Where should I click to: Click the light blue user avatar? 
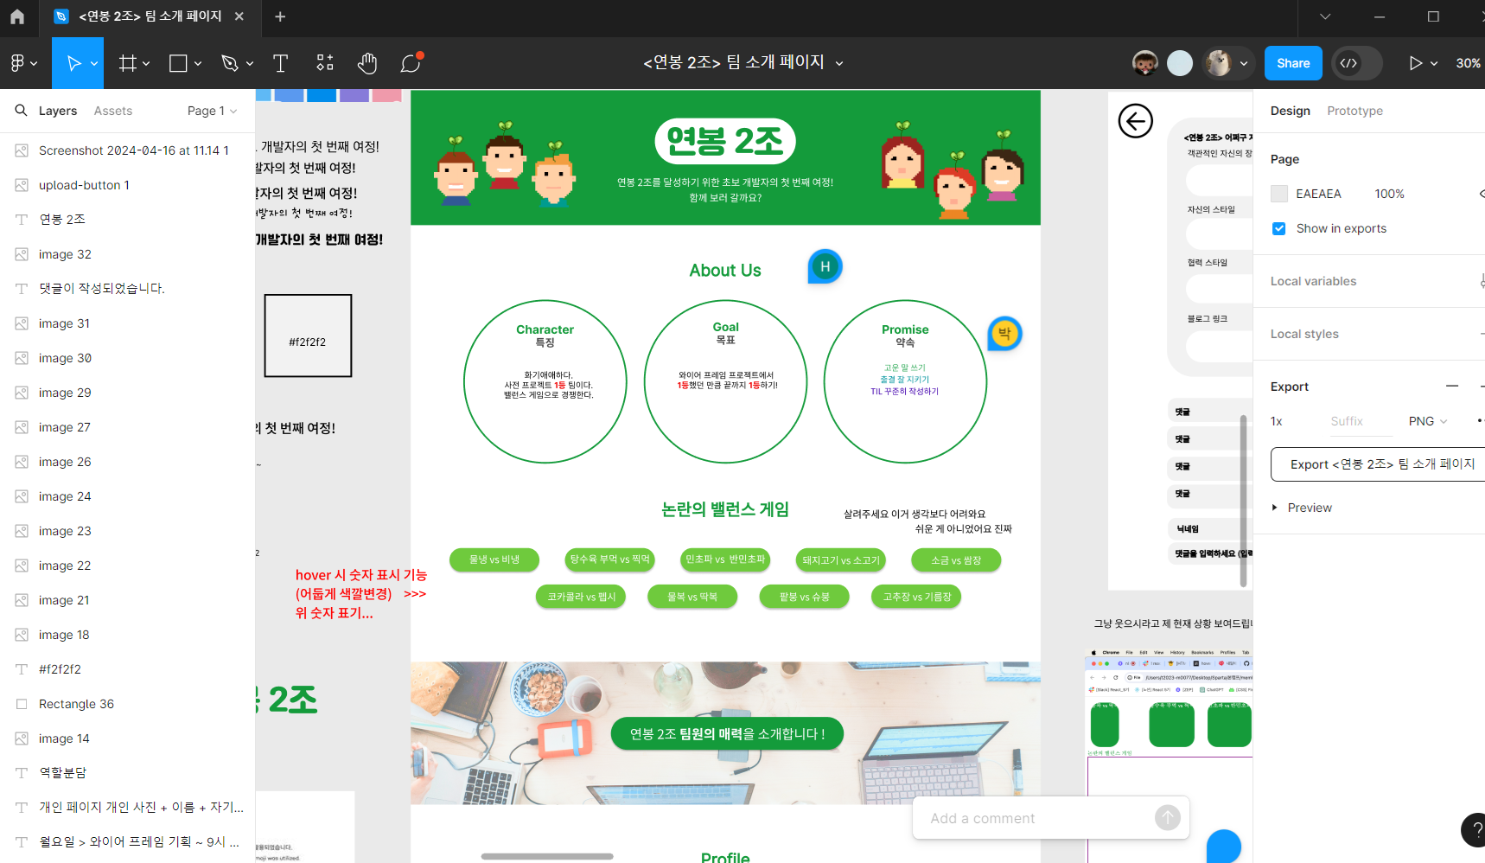pos(1180,63)
